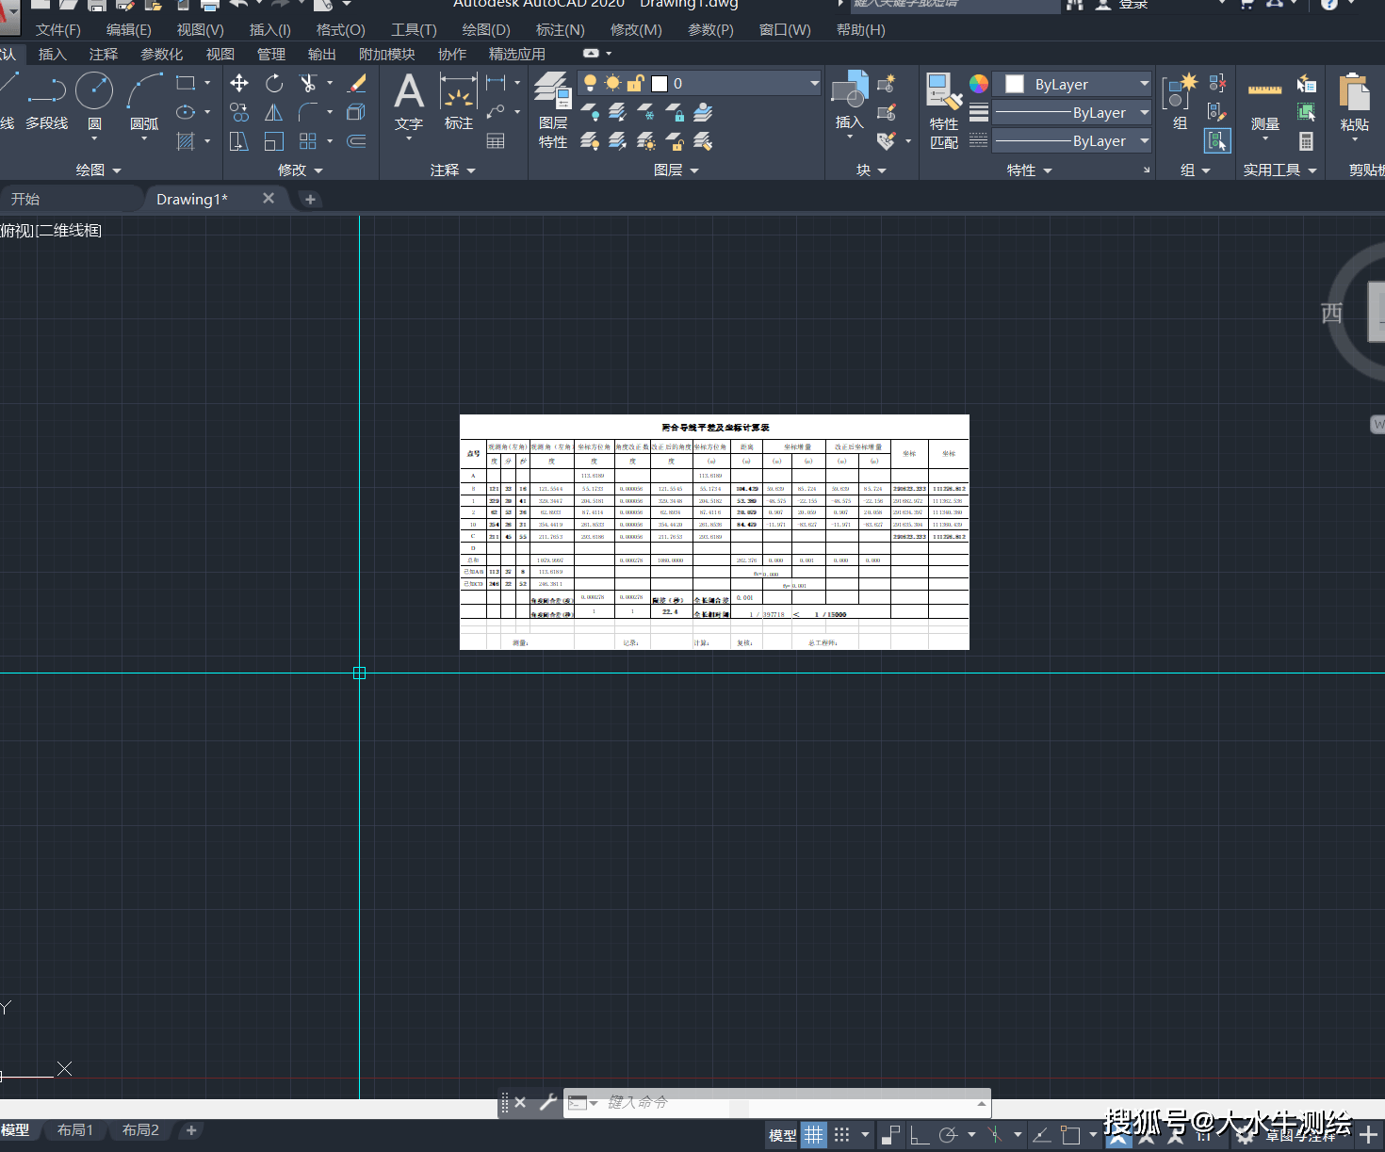Select the Arc (圆弧) drawing tool
Screen dimensions: 1385x1152
144,101
